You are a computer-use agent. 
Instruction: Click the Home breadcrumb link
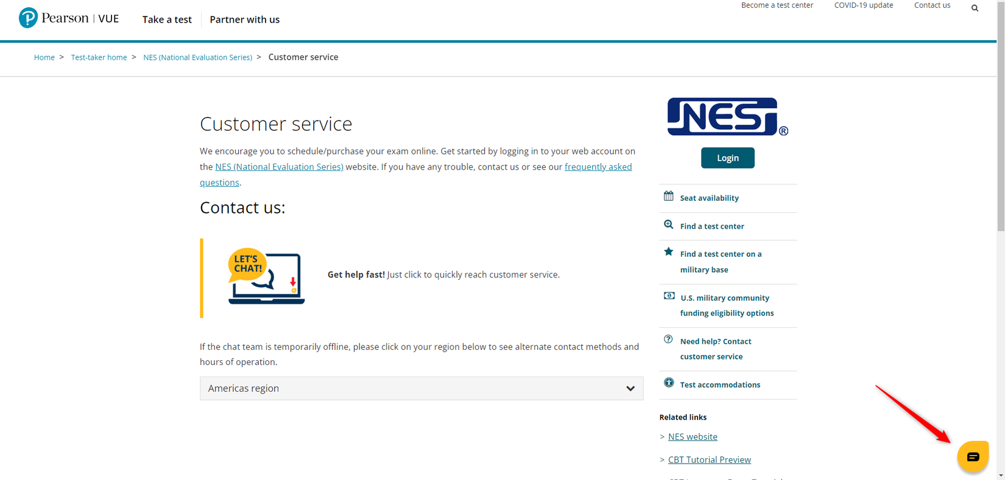click(x=44, y=57)
